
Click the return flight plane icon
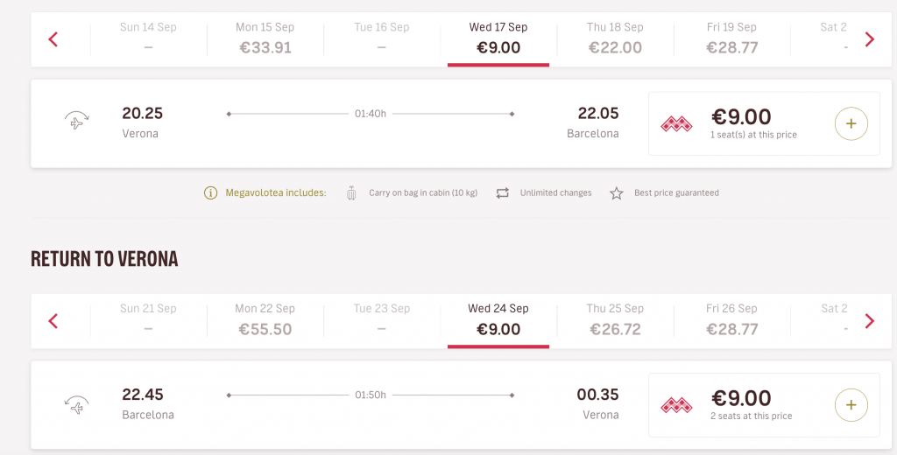[77, 404]
